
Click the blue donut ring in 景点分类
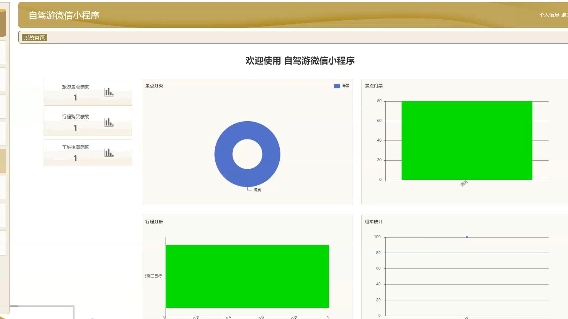click(224, 154)
